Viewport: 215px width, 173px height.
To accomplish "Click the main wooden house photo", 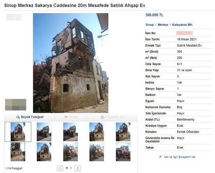I will [70, 63].
